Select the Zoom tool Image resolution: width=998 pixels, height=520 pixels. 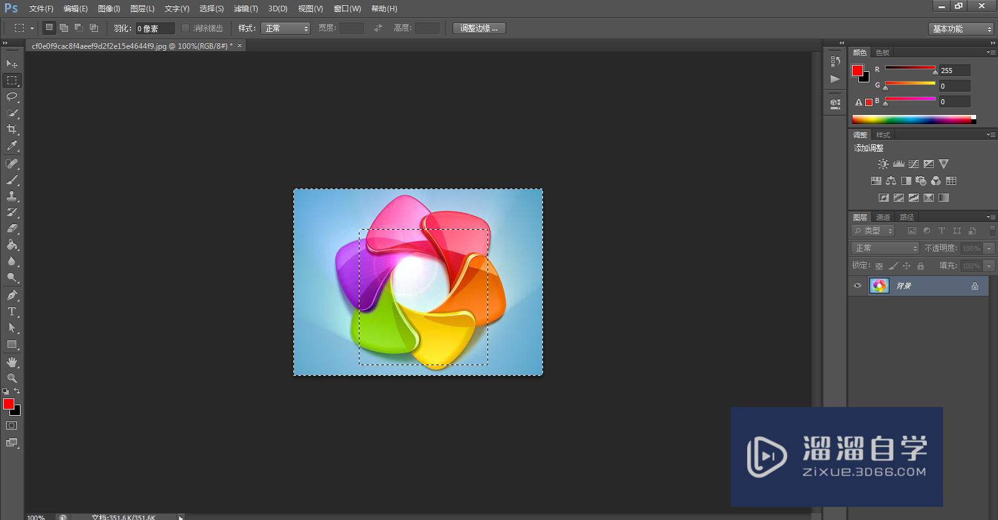coord(12,378)
